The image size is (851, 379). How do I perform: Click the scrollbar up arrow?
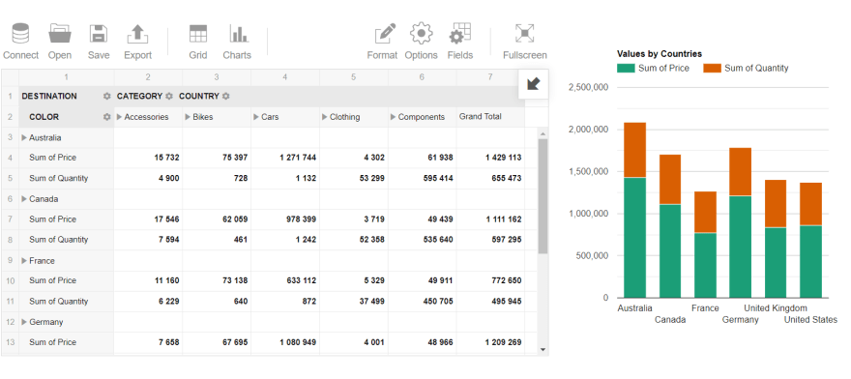543,133
